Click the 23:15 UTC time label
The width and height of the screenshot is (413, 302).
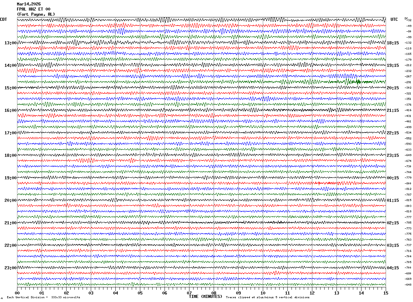[393, 155]
